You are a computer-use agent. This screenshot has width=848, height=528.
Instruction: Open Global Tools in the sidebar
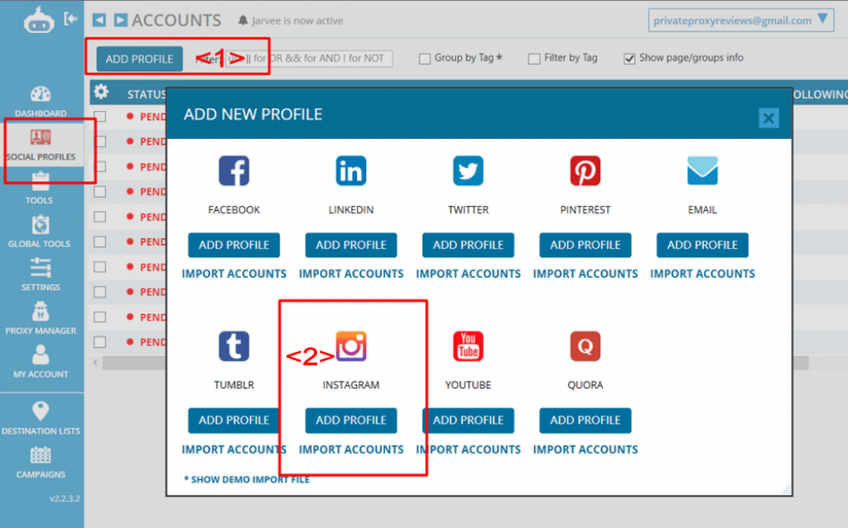[x=40, y=232]
